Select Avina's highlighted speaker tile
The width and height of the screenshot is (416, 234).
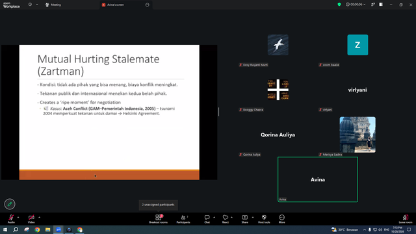(x=318, y=179)
